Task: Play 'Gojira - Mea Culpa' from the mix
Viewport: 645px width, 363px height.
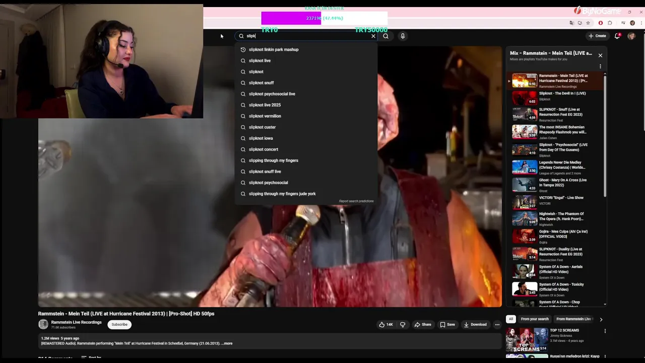Action: coord(556,236)
